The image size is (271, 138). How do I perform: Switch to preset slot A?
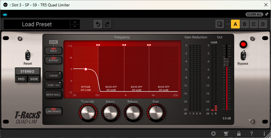(235, 24)
